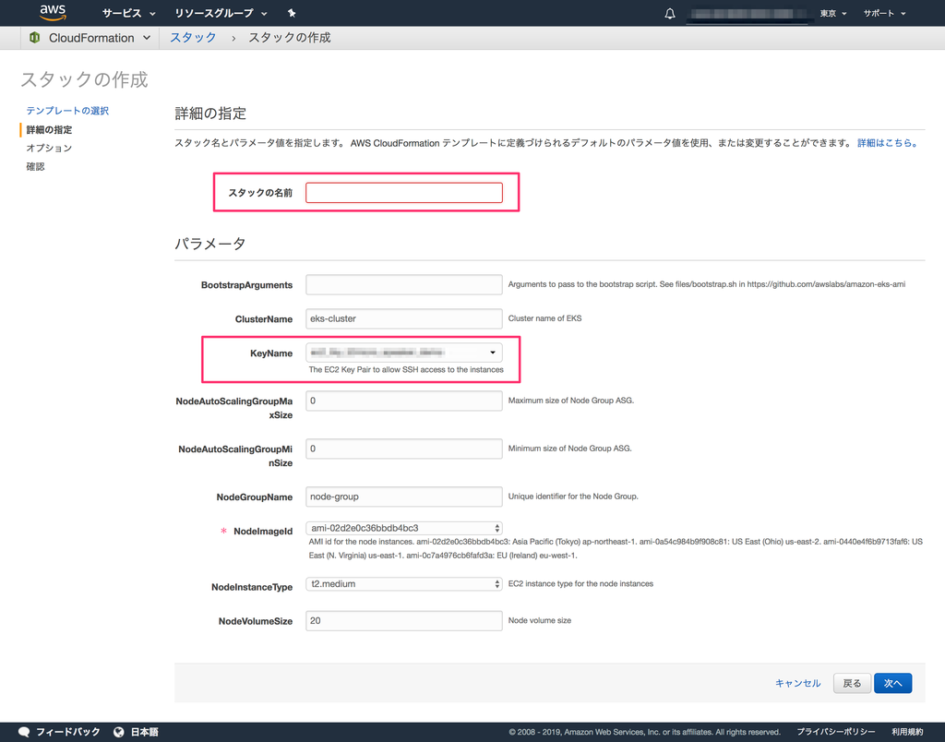Image resolution: width=945 pixels, height=742 pixels.
Task: Open the pin shortcuts icon
Action: click(x=292, y=13)
